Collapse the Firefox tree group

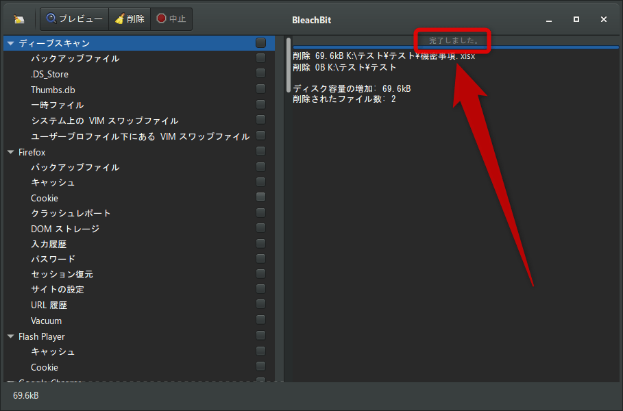coord(11,152)
